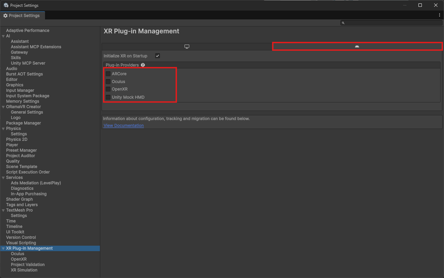Enable the Unity Mock HMD checkbox

pyautogui.click(x=108, y=97)
